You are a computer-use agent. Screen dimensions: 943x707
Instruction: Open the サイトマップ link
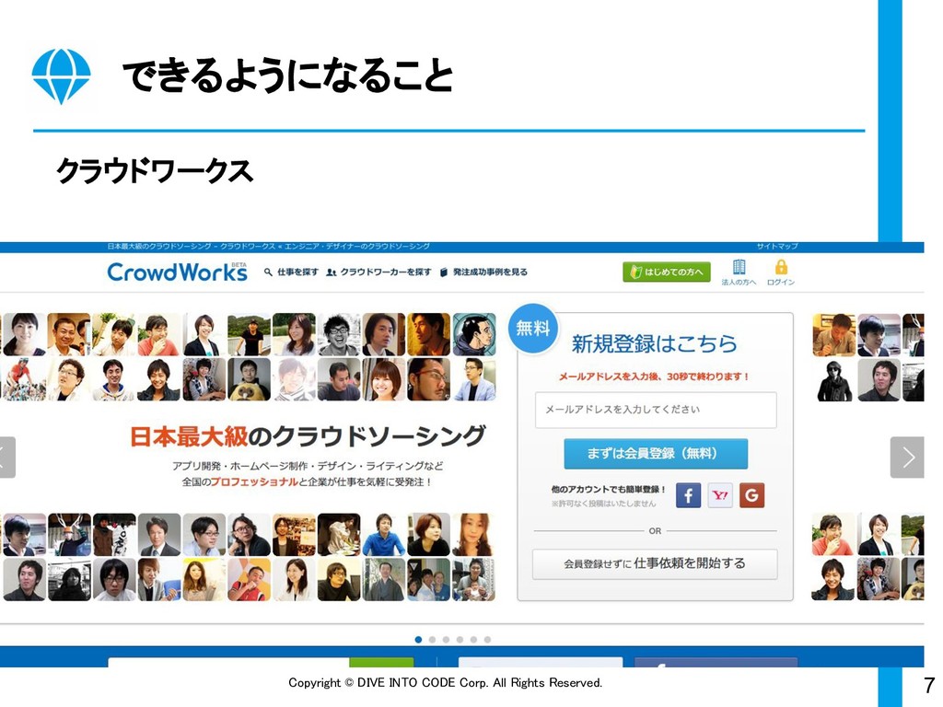tap(777, 247)
